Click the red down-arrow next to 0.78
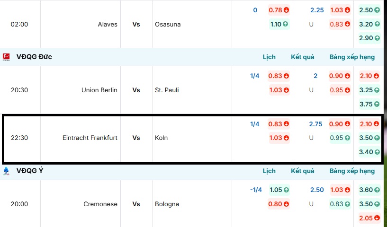387x227 pixels. coord(286,10)
